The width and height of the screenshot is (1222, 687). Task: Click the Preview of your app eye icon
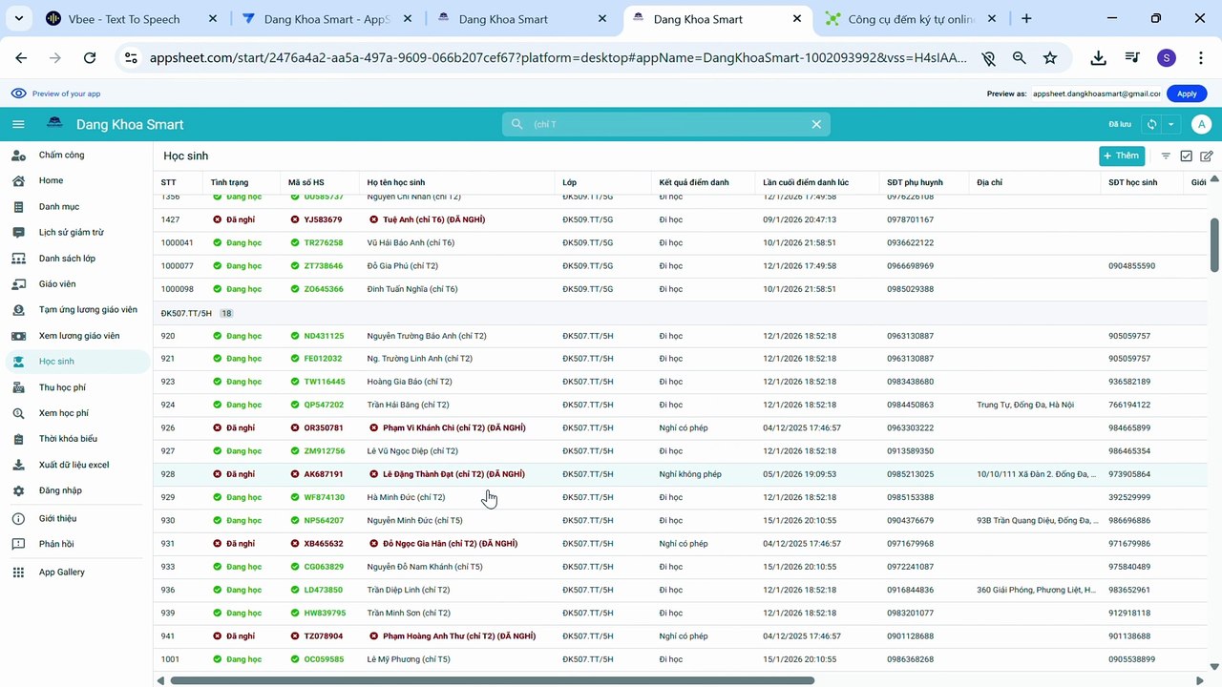click(18, 94)
